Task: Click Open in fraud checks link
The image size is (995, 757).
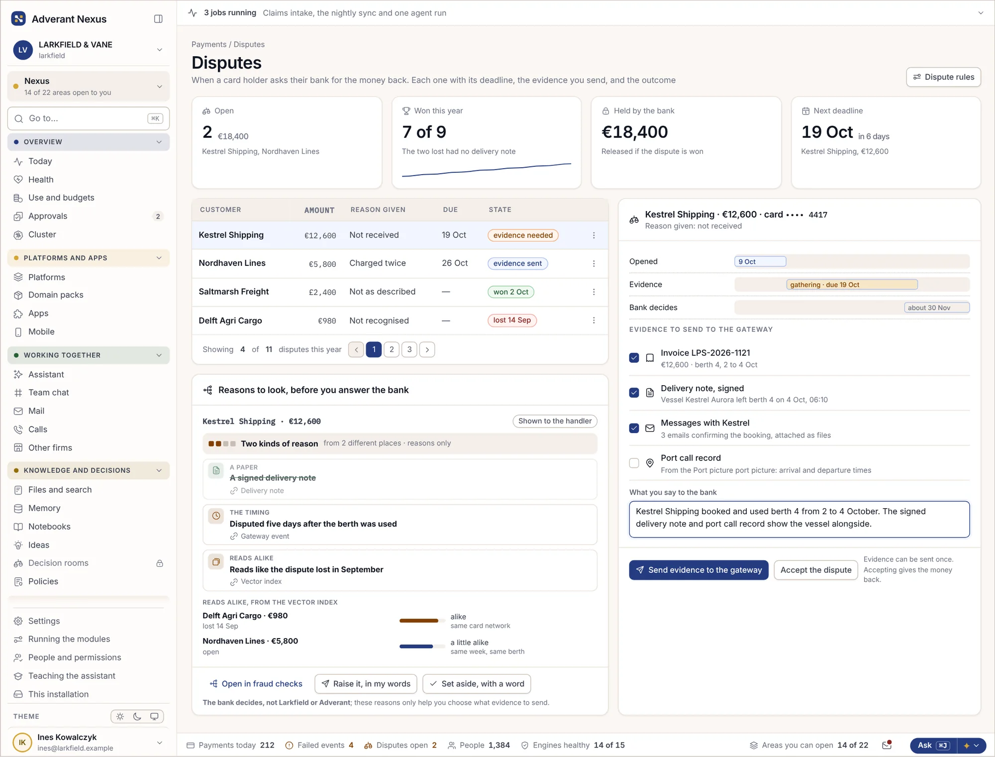Action: (x=256, y=684)
